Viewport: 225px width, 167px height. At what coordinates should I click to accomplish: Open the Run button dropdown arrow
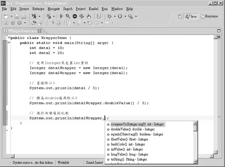coord(125,16)
